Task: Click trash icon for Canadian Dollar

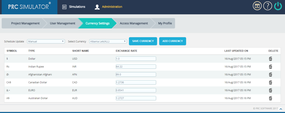Action: click(x=270, y=83)
